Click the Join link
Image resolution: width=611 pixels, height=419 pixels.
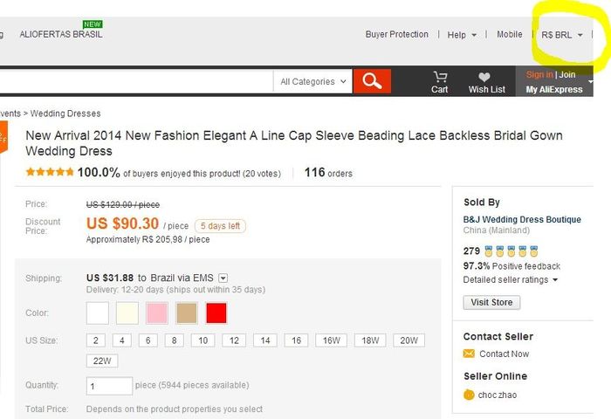pyautogui.click(x=567, y=74)
